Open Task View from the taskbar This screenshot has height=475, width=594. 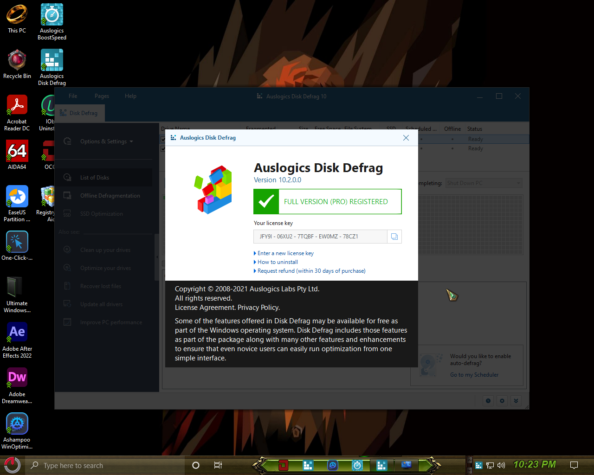pos(218,465)
